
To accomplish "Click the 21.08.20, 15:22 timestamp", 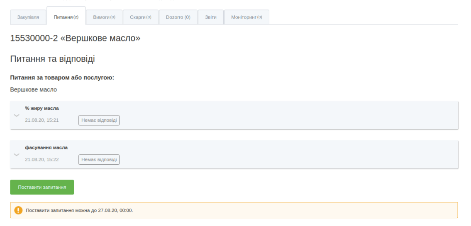I will pos(42,160).
